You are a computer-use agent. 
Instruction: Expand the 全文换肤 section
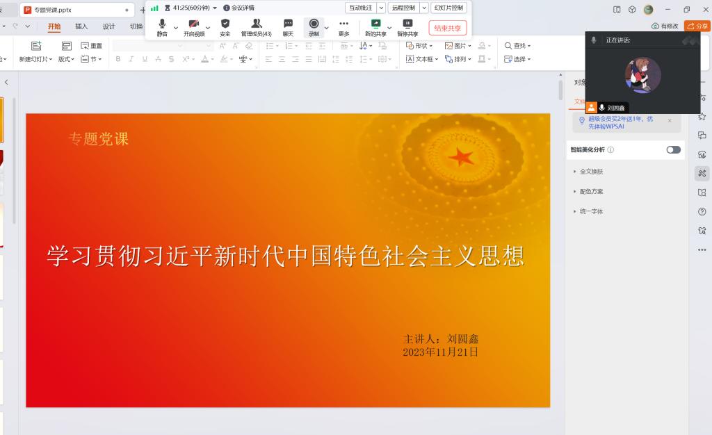tap(591, 171)
